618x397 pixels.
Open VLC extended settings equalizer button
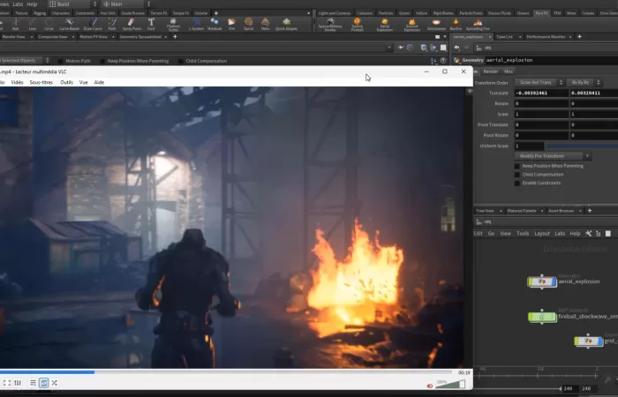[18, 383]
